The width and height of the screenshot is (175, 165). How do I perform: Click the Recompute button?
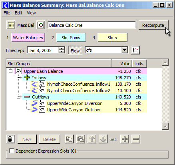153,25
